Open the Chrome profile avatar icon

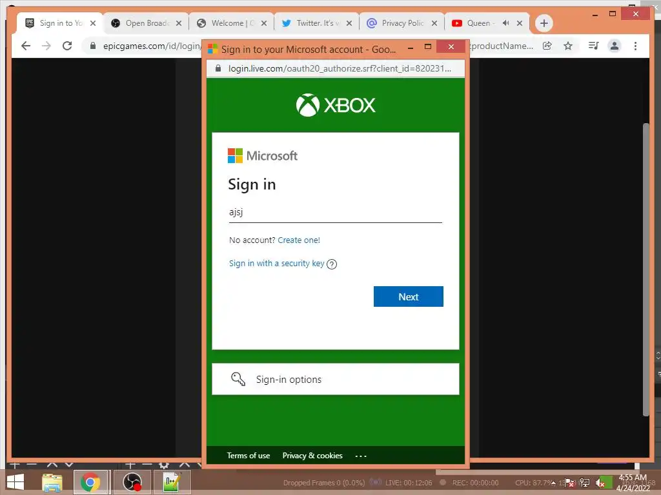pyautogui.click(x=615, y=46)
